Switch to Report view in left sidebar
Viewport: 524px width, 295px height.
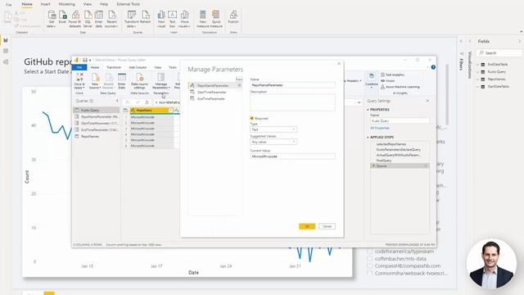click(6, 40)
